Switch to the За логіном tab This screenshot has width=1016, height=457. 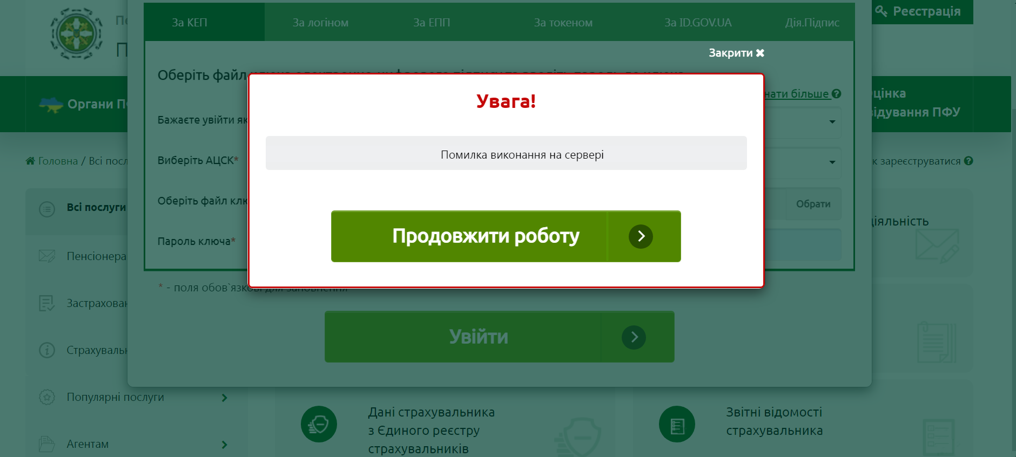click(x=320, y=23)
